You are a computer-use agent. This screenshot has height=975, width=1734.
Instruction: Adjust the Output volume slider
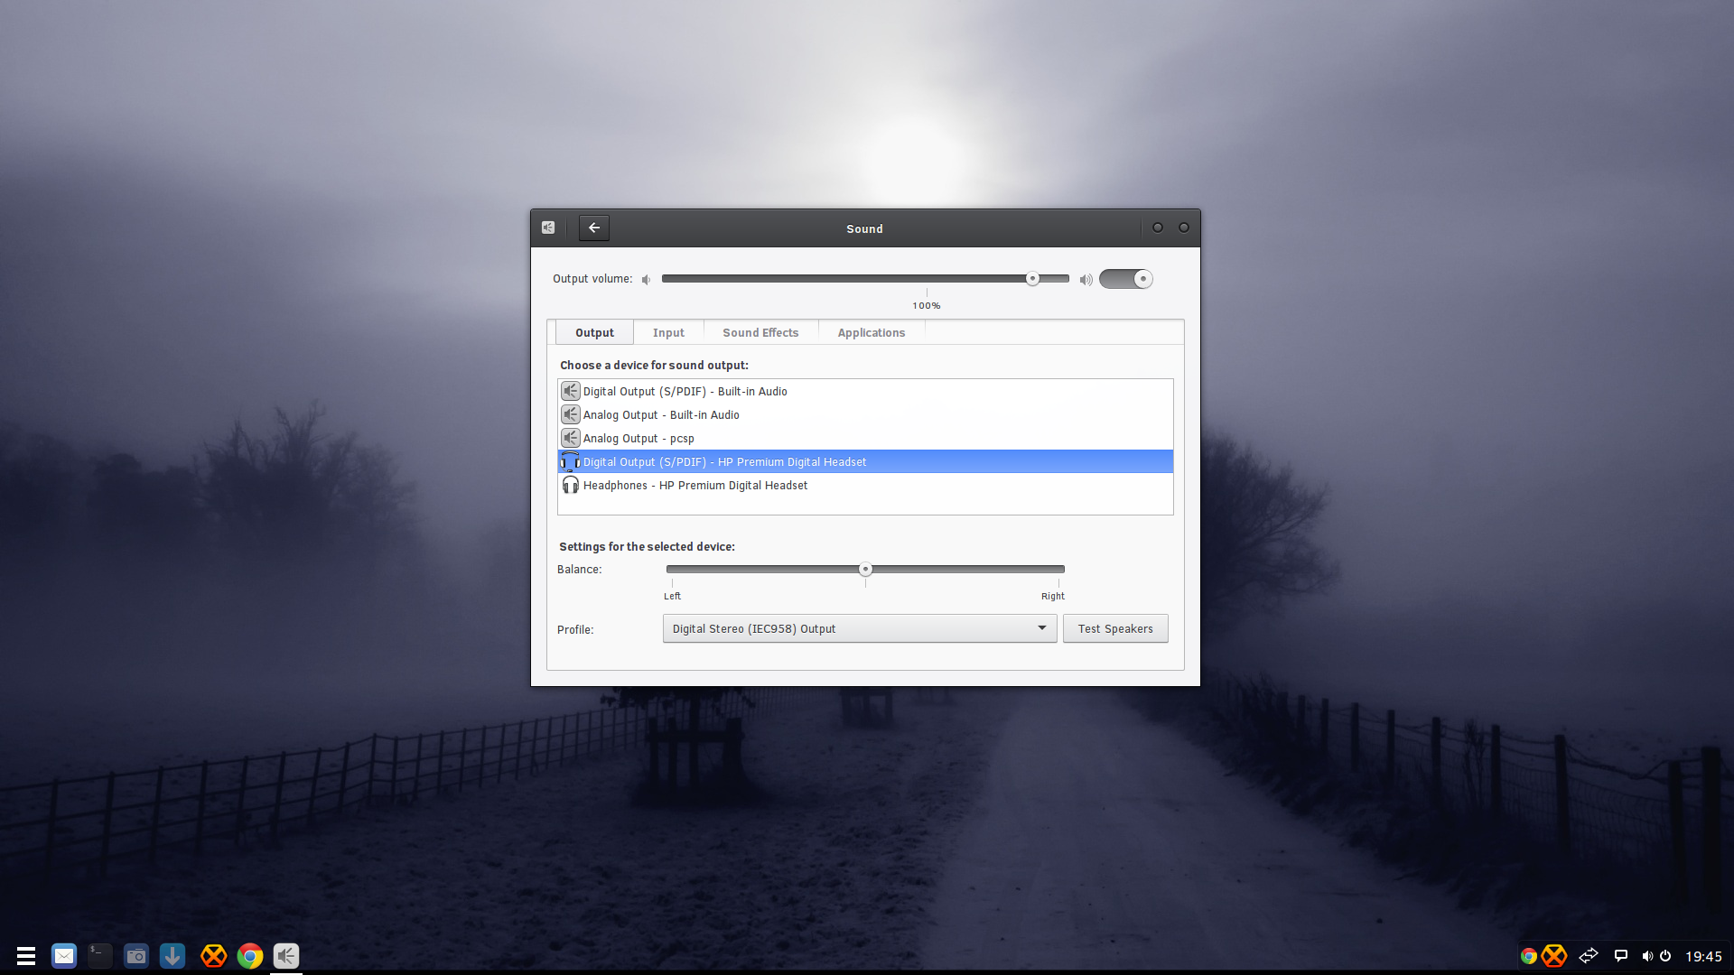(865, 279)
